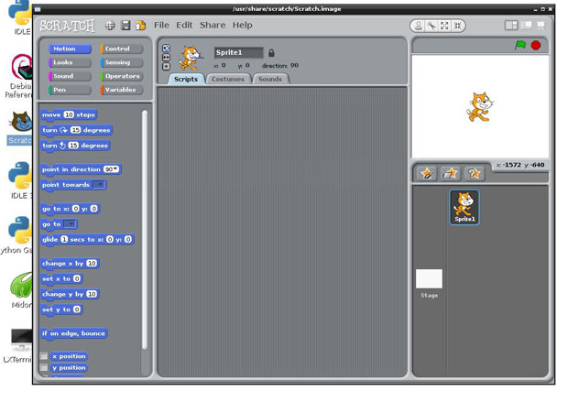
Task: Open point towards target dropdown
Action: coord(99,185)
